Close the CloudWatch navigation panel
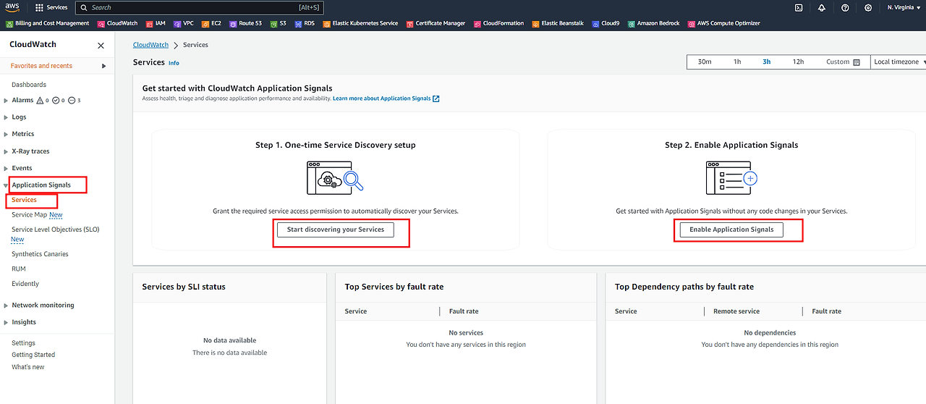This screenshot has width=926, height=404. (x=101, y=45)
